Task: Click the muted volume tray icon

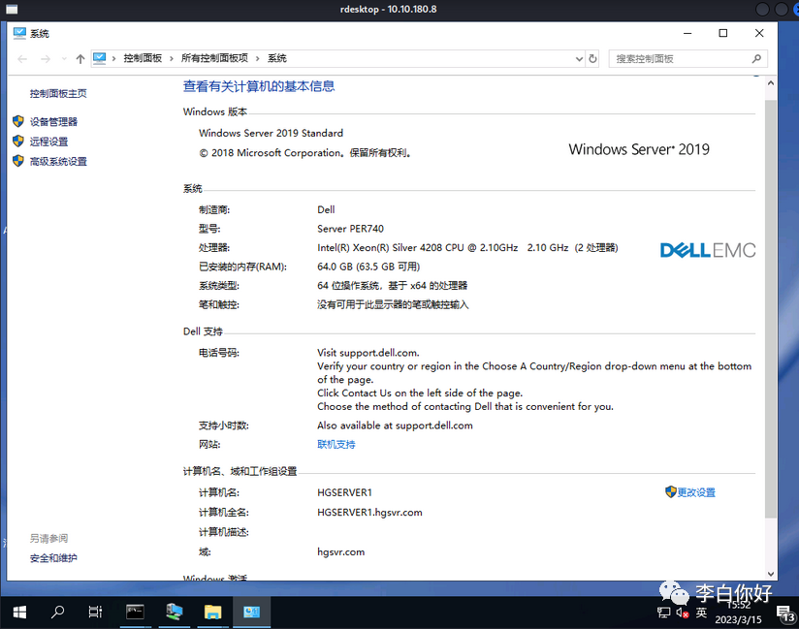Action: (x=683, y=613)
